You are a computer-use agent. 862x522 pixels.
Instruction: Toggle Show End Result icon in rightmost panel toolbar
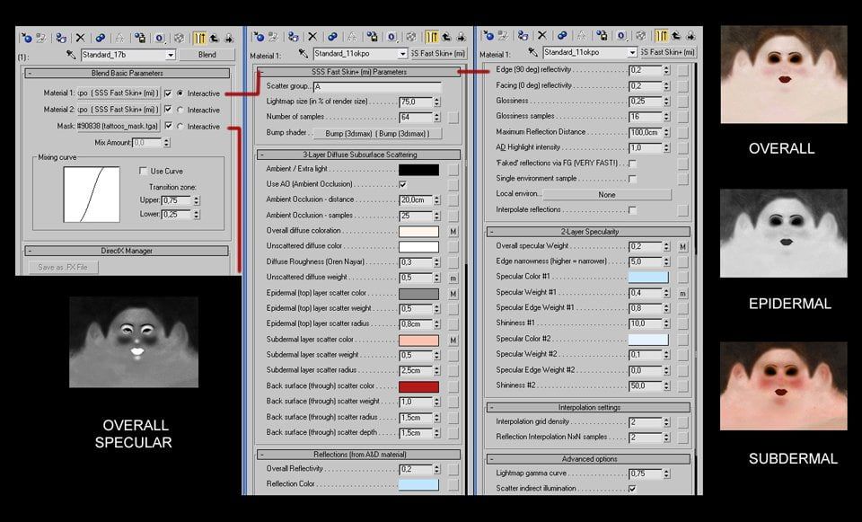[x=662, y=36]
